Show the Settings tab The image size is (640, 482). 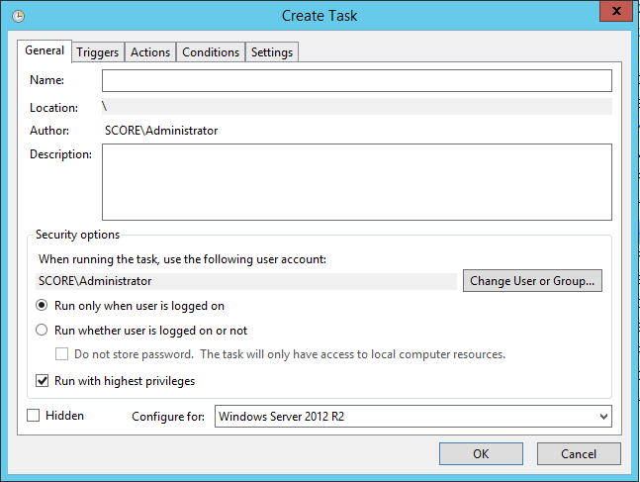pyautogui.click(x=272, y=52)
